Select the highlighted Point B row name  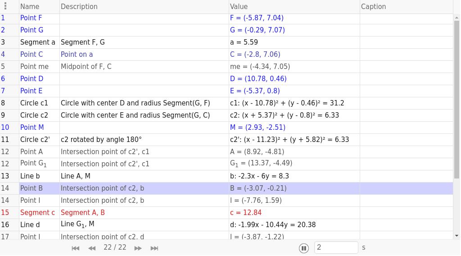(32, 188)
